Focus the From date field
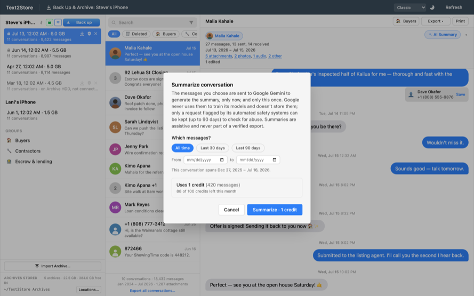The width and height of the screenshot is (474, 296). (x=205, y=159)
